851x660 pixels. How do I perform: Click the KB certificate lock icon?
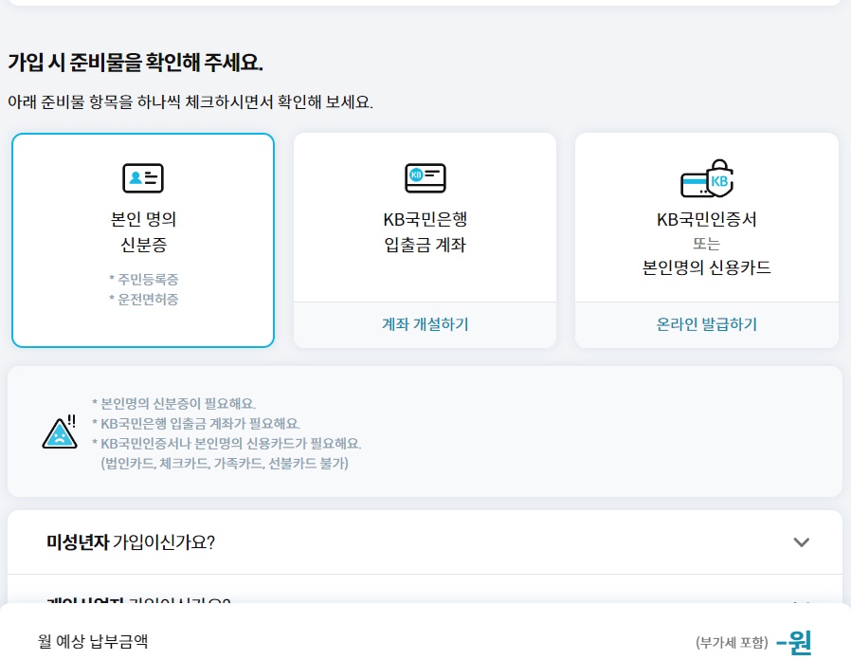[x=707, y=178]
